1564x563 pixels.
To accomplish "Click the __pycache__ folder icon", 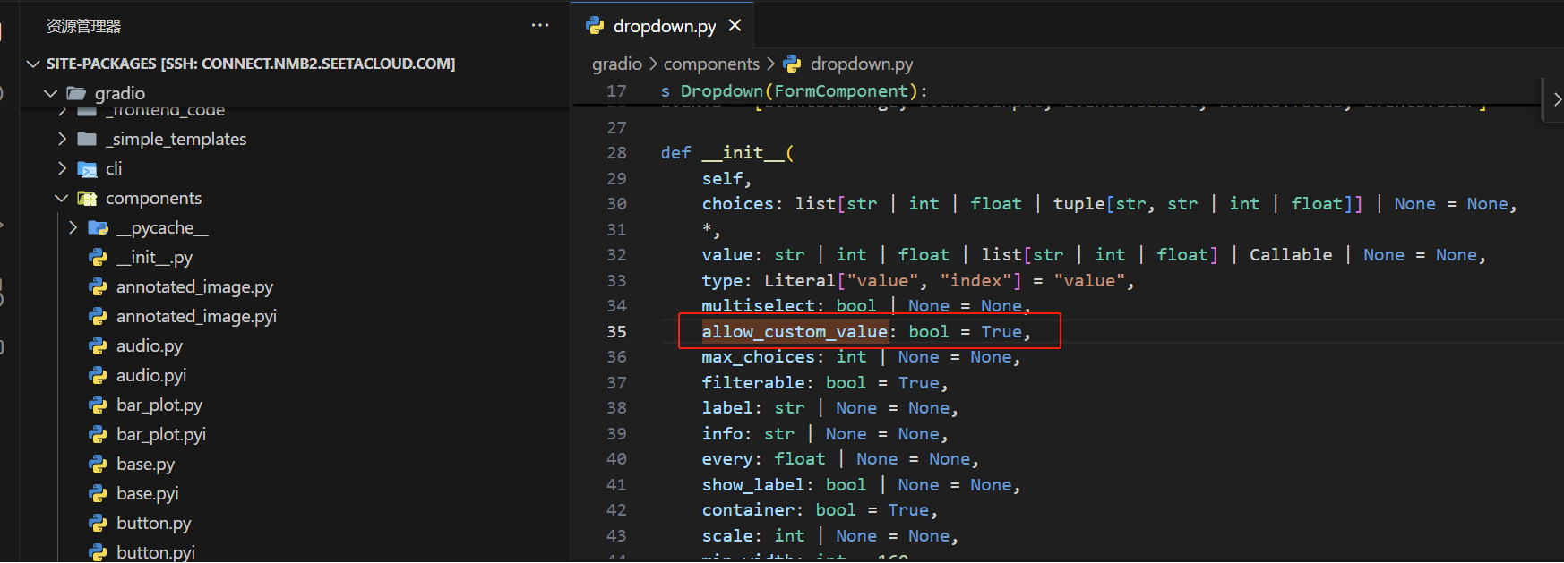I will point(98,227).
